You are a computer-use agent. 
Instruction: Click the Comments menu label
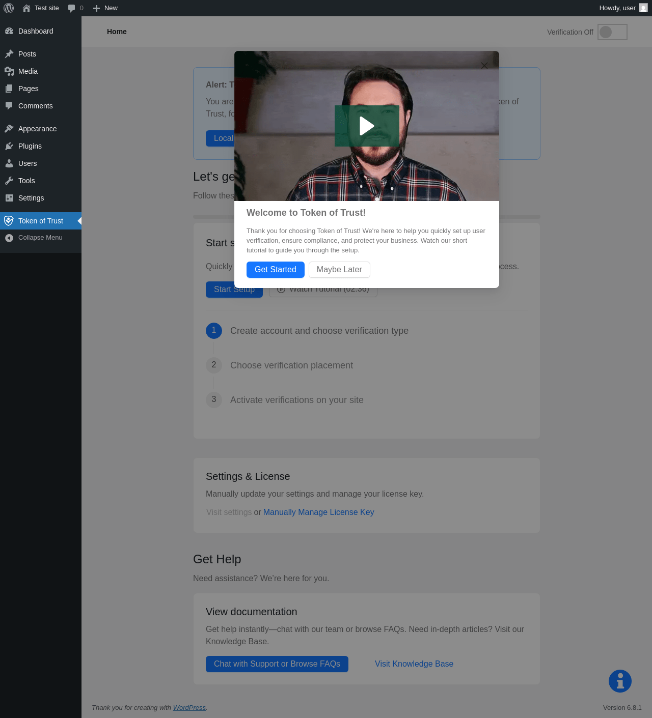(36, 106)
